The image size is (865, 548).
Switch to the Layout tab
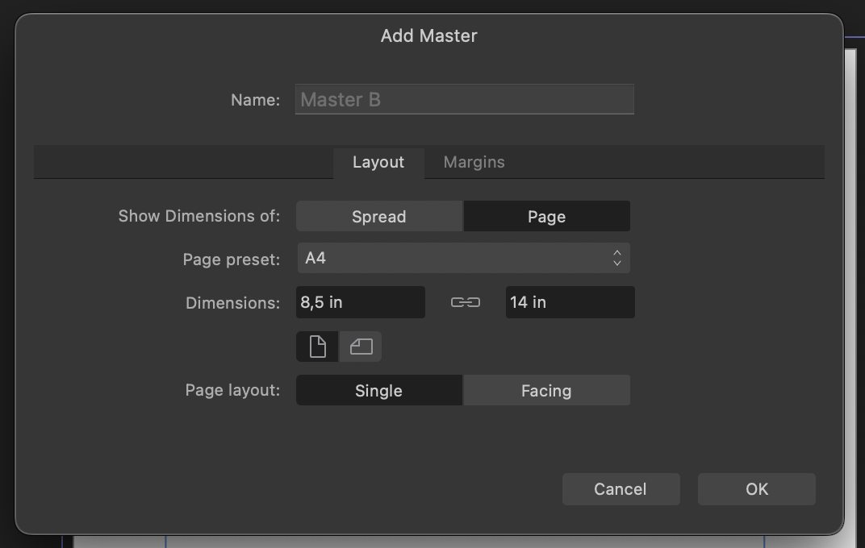tap(378, 162)
